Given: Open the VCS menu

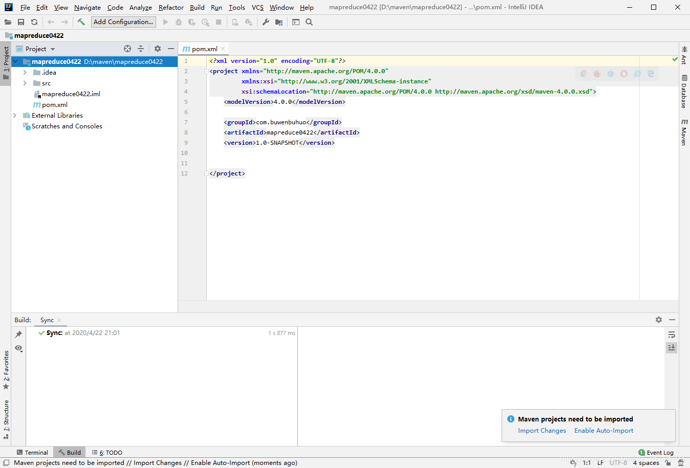Looking at the screenshot, I should 257,8.
